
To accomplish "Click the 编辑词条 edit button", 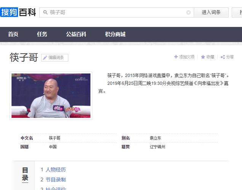I will 55,58.
